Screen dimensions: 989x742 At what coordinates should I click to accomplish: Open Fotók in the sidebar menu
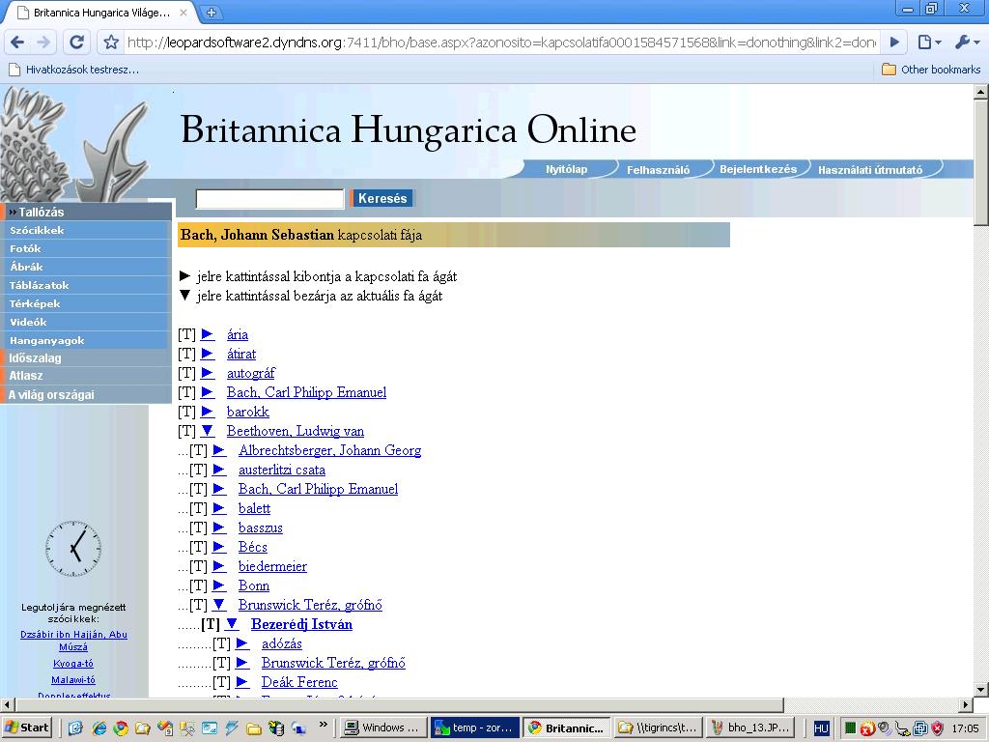86,248
